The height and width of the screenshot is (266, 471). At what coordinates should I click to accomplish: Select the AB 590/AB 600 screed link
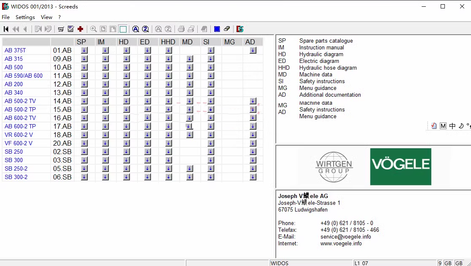(24, 76)
